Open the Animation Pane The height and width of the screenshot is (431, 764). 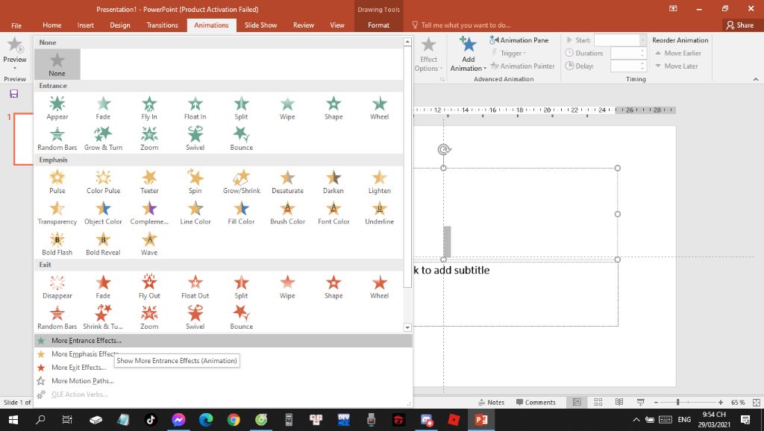pyautogui.click(x=519, y=40)
